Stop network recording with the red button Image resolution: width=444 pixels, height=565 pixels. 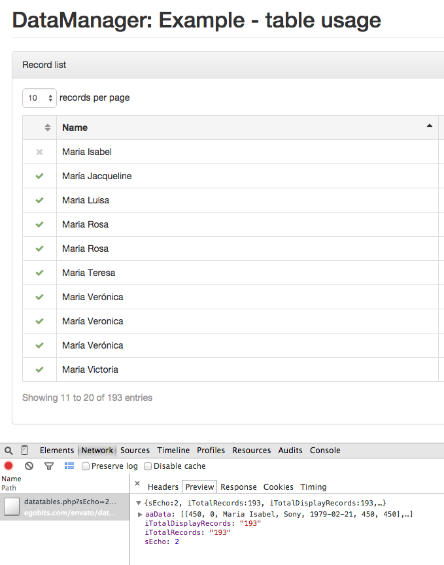9,466
